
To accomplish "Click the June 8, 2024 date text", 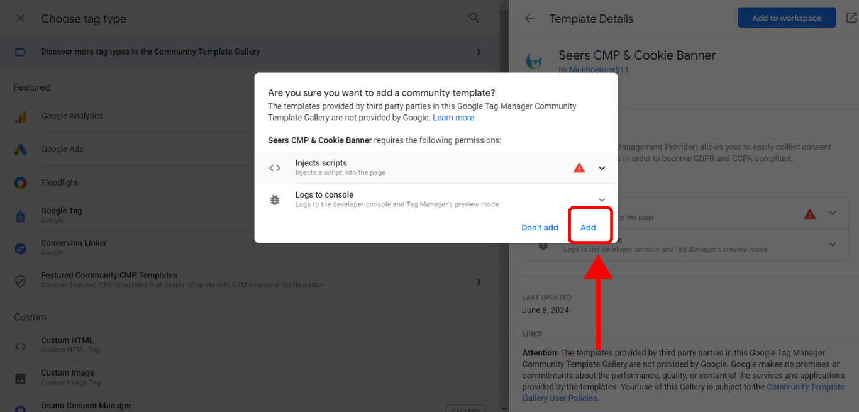I will pos(546,310).
